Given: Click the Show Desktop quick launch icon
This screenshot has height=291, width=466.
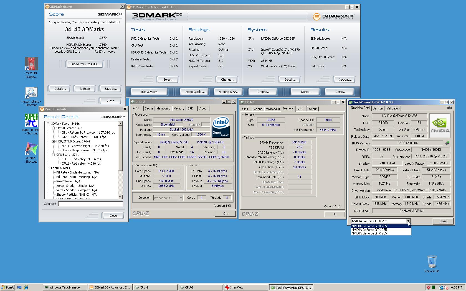Looking at the screenshot, I should pos(19,287).
